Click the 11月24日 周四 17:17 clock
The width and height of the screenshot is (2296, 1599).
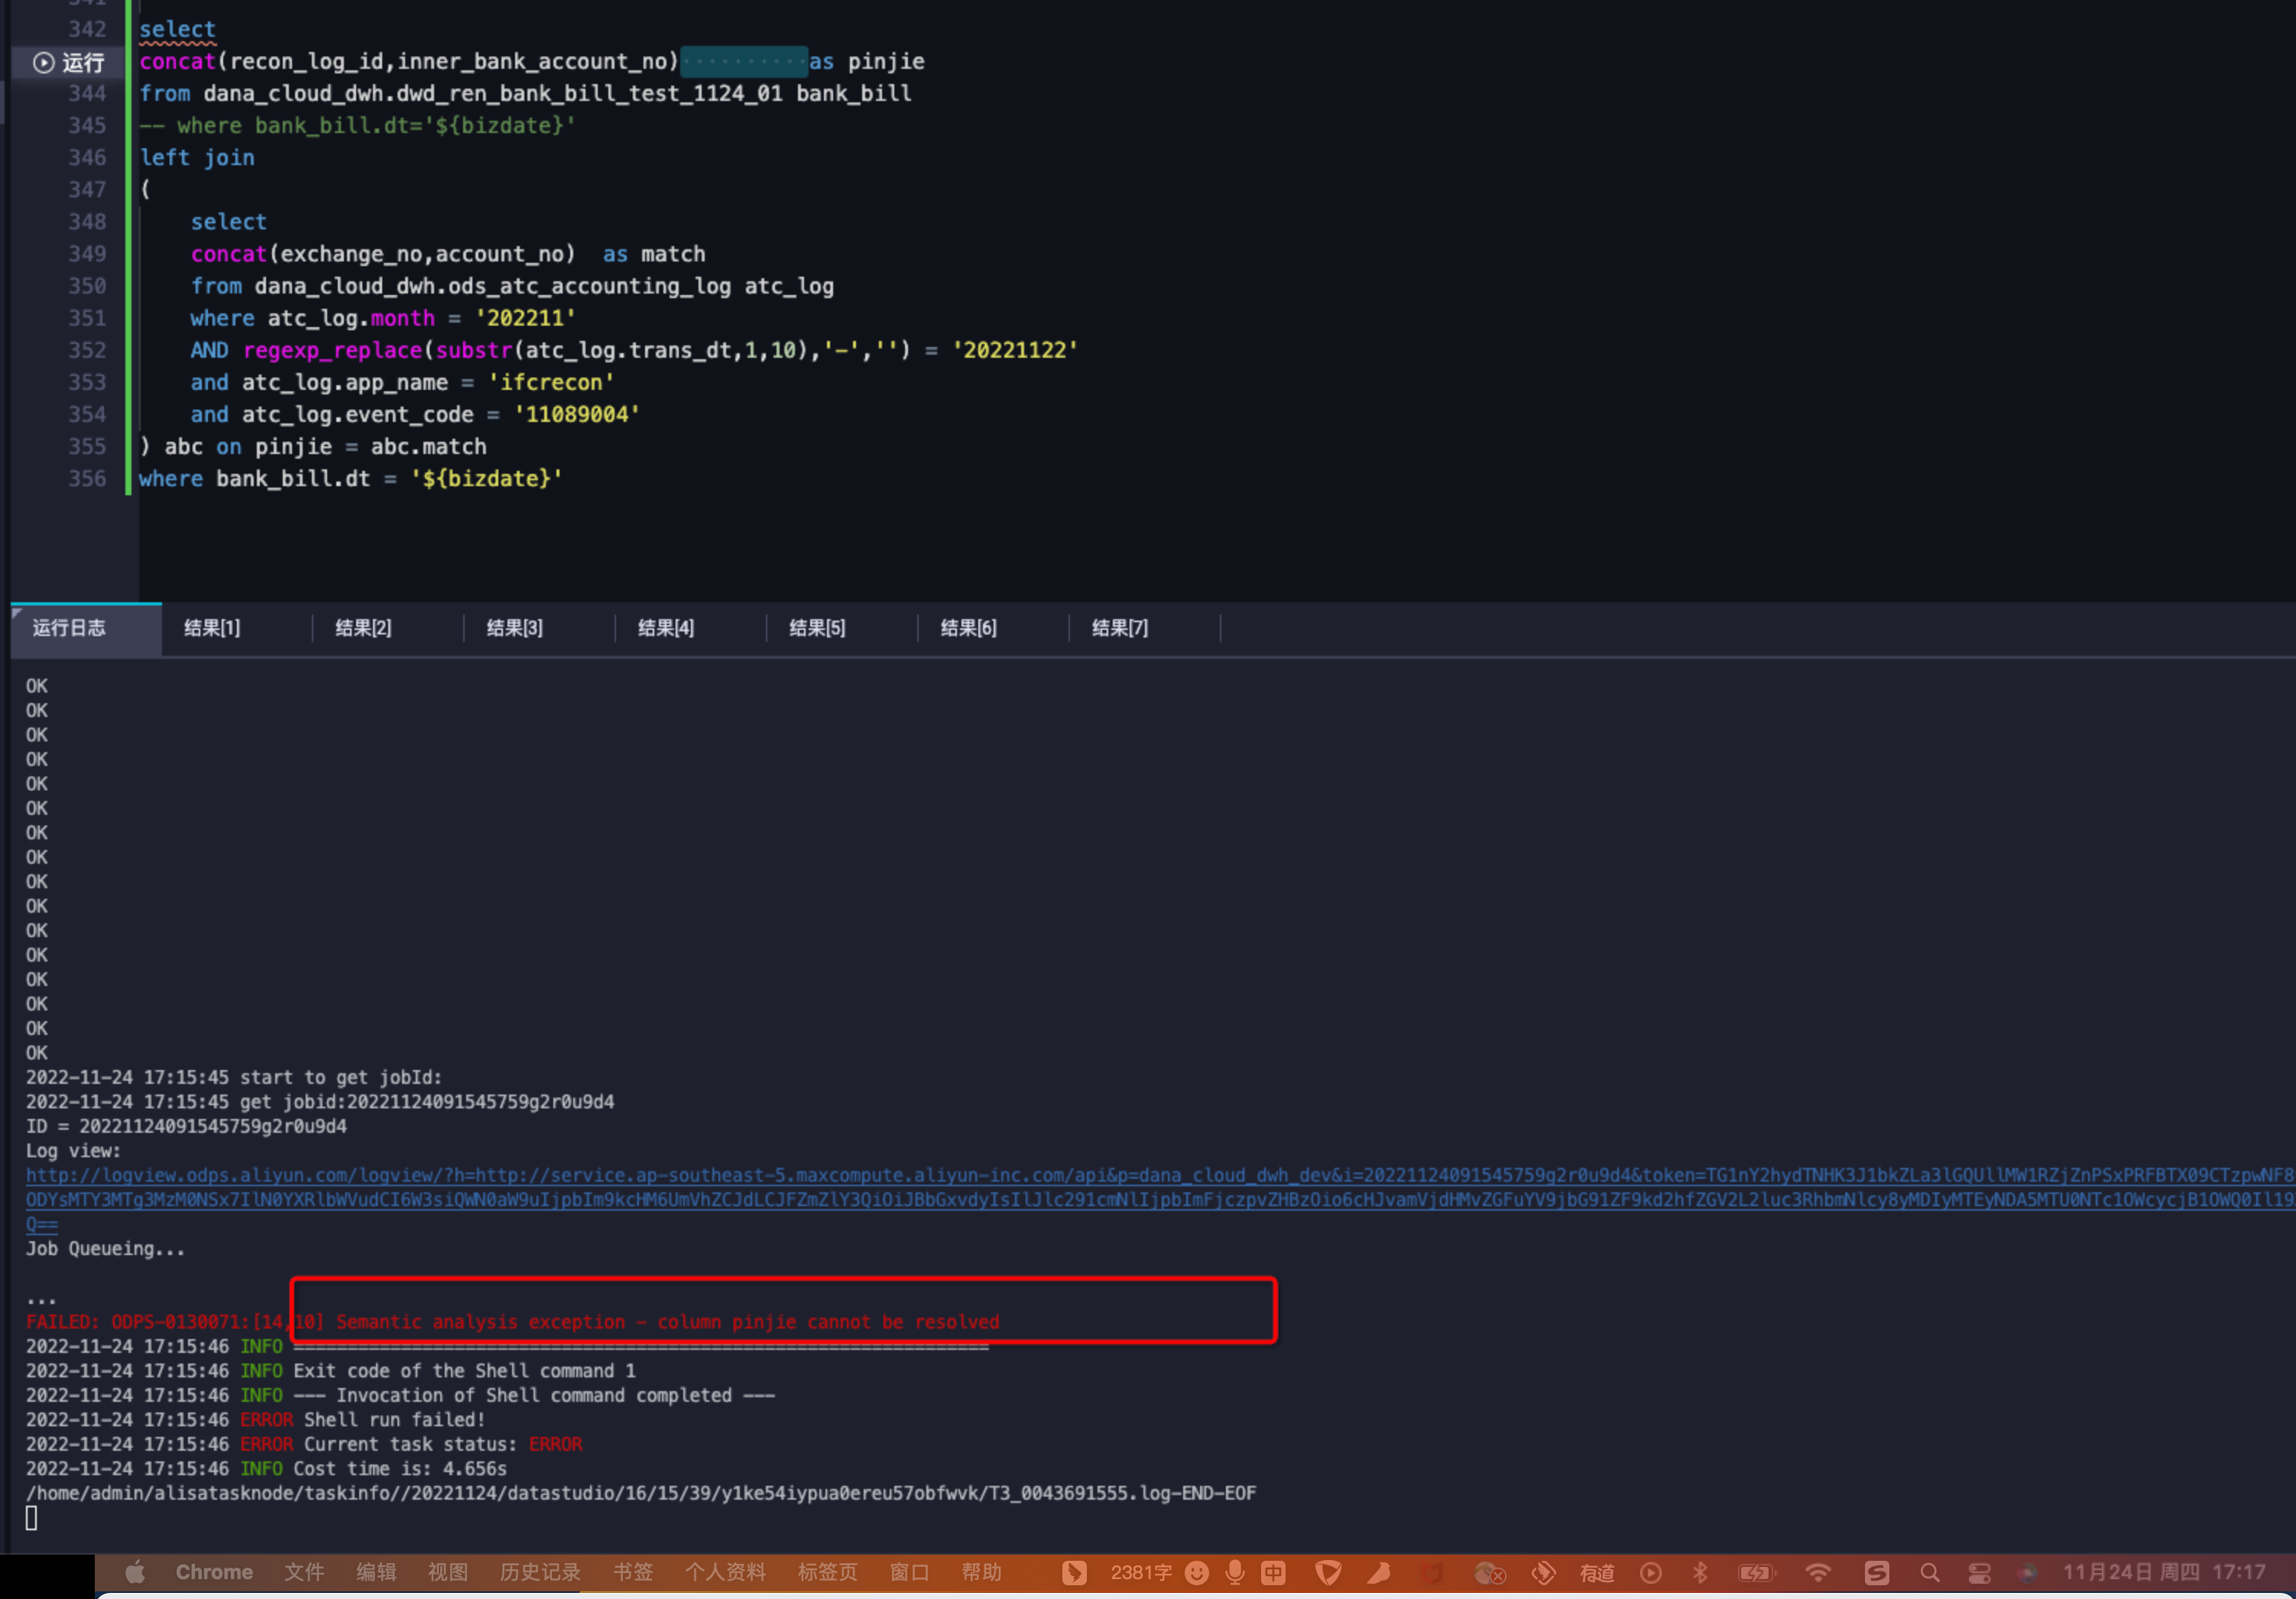click(x=2164, y=1572)
